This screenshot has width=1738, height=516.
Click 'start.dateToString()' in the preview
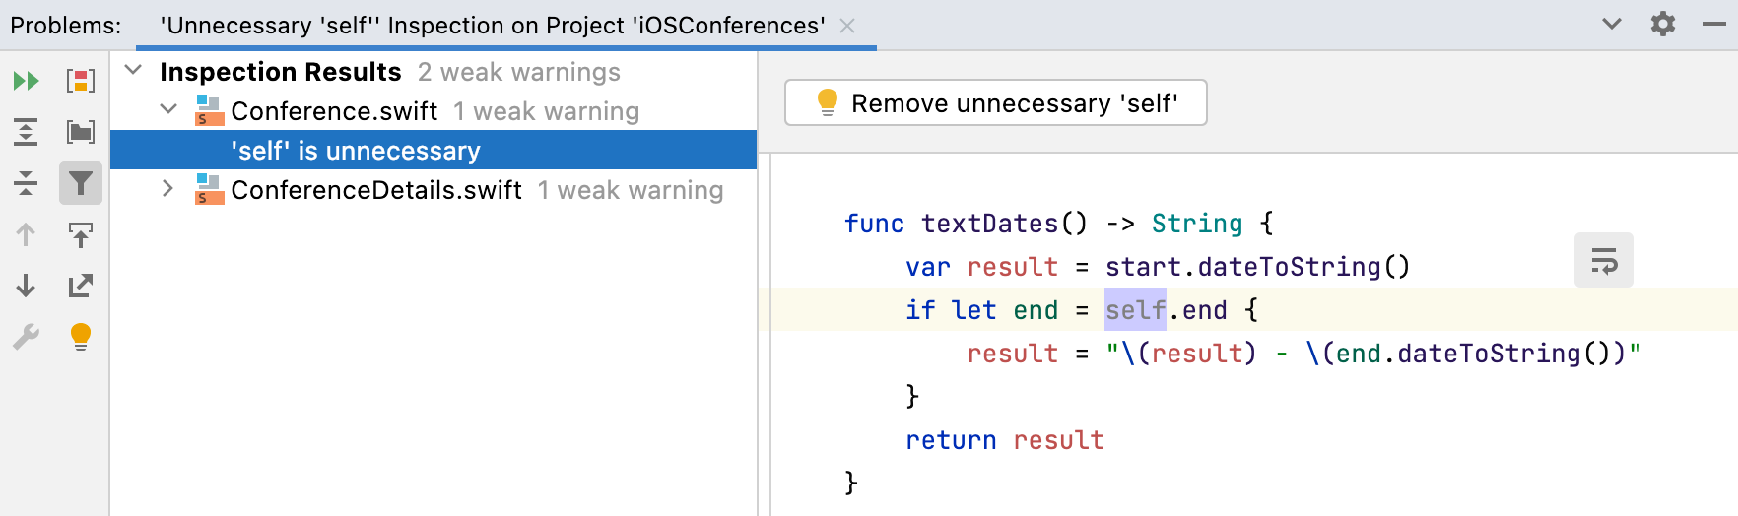pyautogui.click(x=1258, y=267)
